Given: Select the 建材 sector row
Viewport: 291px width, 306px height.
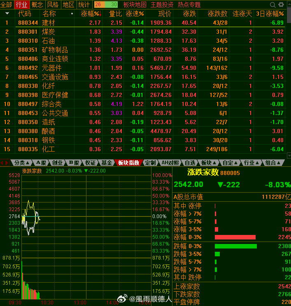Looking at the screenshot, I should pyautogui.click(x=142, y=23).
